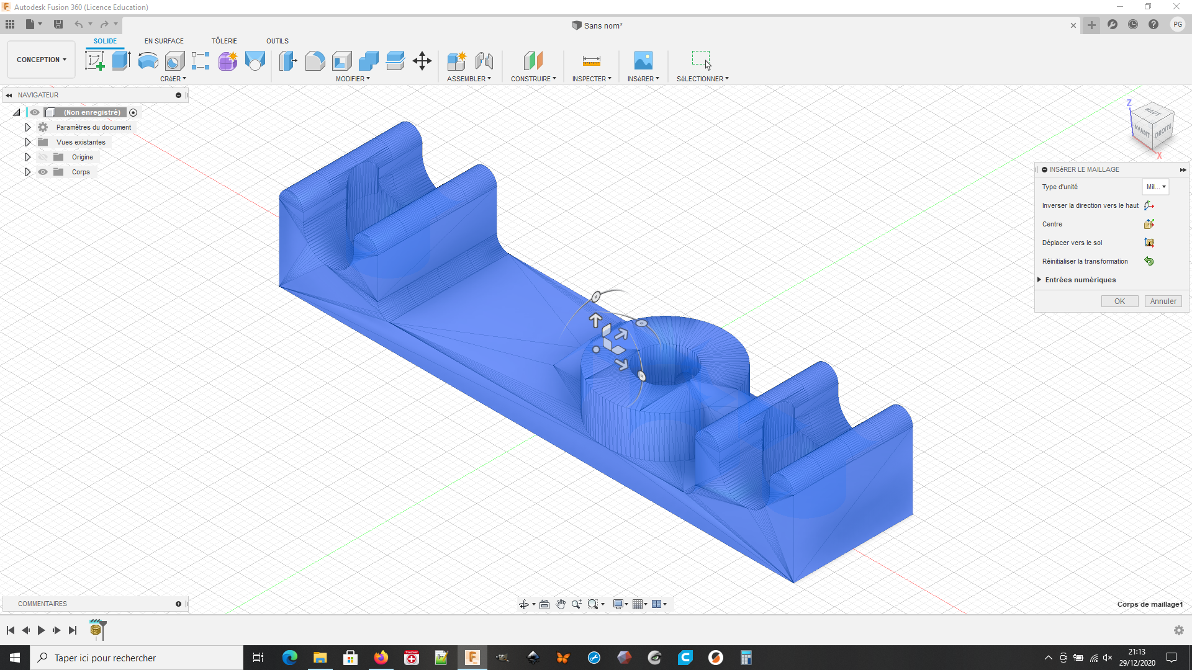This screenshot has width=1192, height=670.
Task: Open the Type d'unité dropdown
Action: [x=1155, y=187]
